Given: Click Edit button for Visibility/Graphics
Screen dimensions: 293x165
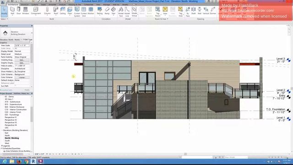Looking at the screenshot, I should pos(22,60).
